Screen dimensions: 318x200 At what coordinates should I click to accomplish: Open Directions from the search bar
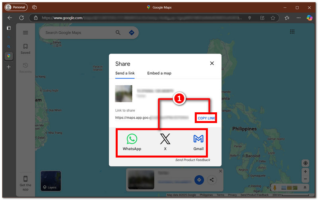tap(132, 33)
